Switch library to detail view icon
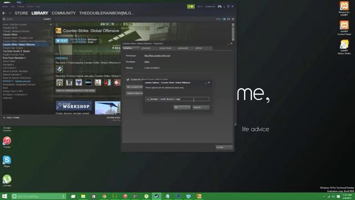This screenshot has height=200, width=355. point(224,19)
